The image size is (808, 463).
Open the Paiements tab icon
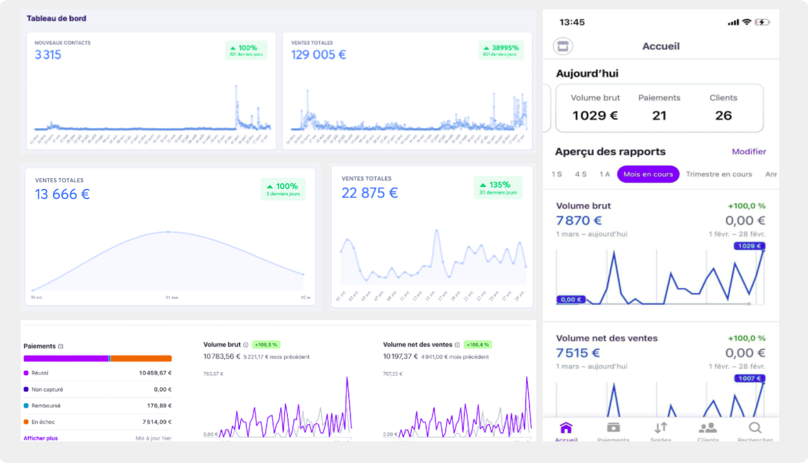point(613,428)
